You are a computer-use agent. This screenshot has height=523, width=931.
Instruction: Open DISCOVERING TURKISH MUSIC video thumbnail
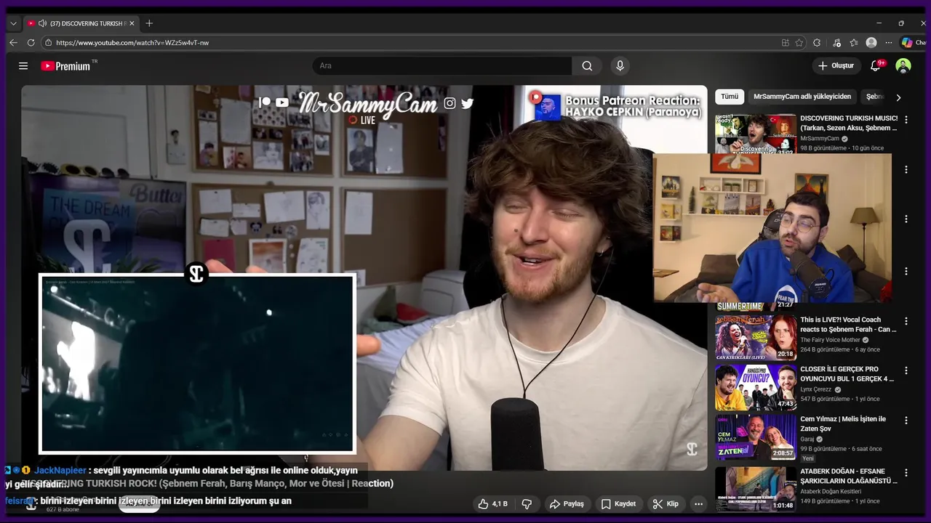click(755, 134)
